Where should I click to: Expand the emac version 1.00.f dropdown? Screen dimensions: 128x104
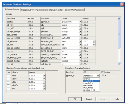pyautogui.click(x=94, y=41)
